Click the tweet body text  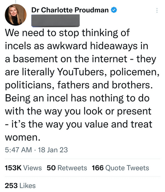(82, 85)
